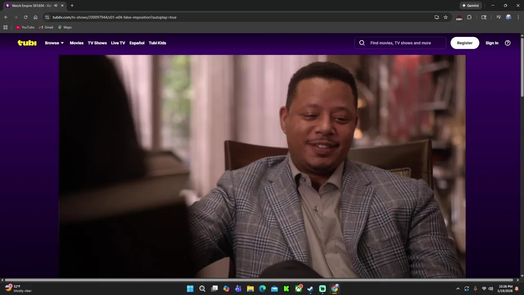The image size is (524, 295).
Task: Open the browser home page
Action: point(36,17)
